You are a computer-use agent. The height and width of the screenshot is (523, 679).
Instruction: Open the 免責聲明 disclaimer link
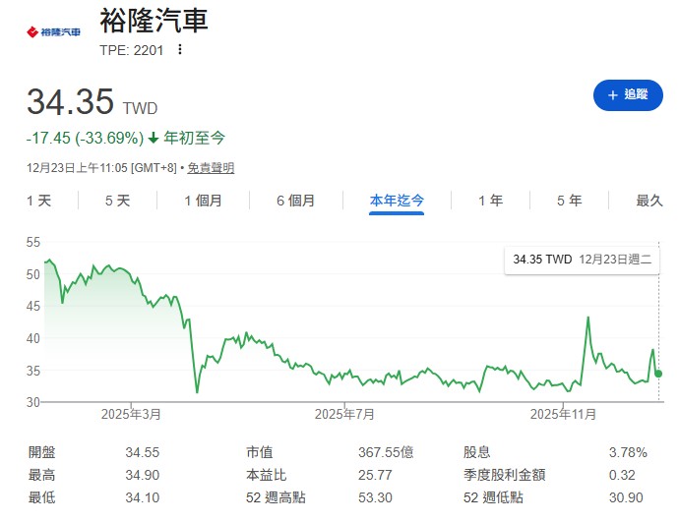(211, 168)
